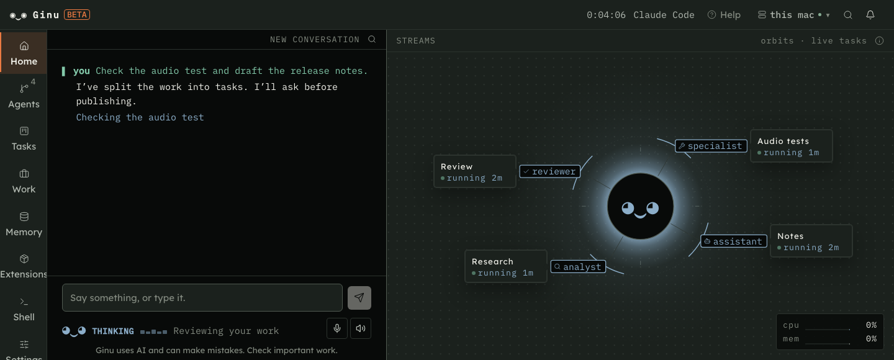
Task: Go to Tasks in the sidebar
Action: coord(24,138)
